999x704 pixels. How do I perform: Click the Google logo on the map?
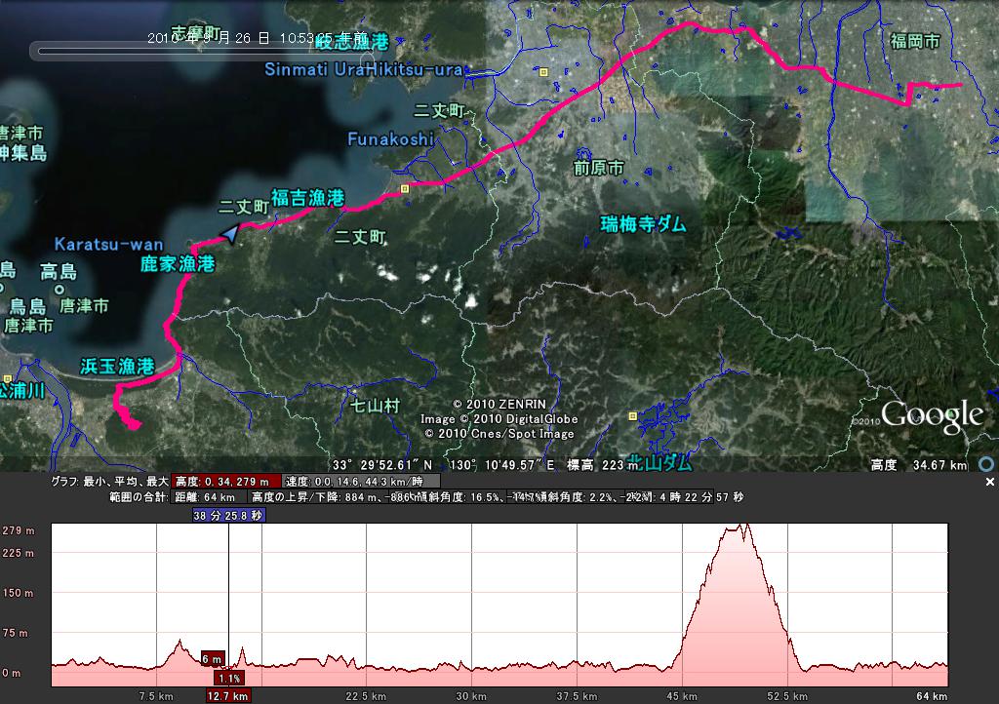tap(932, 415)
